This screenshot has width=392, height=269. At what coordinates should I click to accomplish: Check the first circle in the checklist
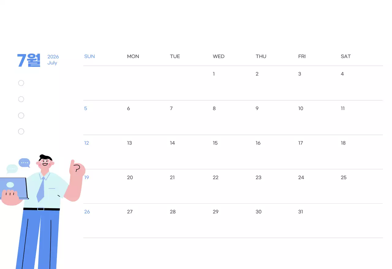click(21, 83)
